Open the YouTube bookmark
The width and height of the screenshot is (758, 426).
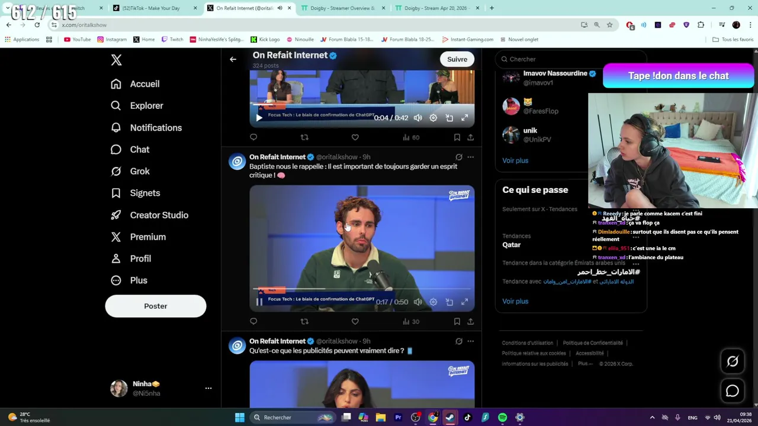(x=77, y=40)
